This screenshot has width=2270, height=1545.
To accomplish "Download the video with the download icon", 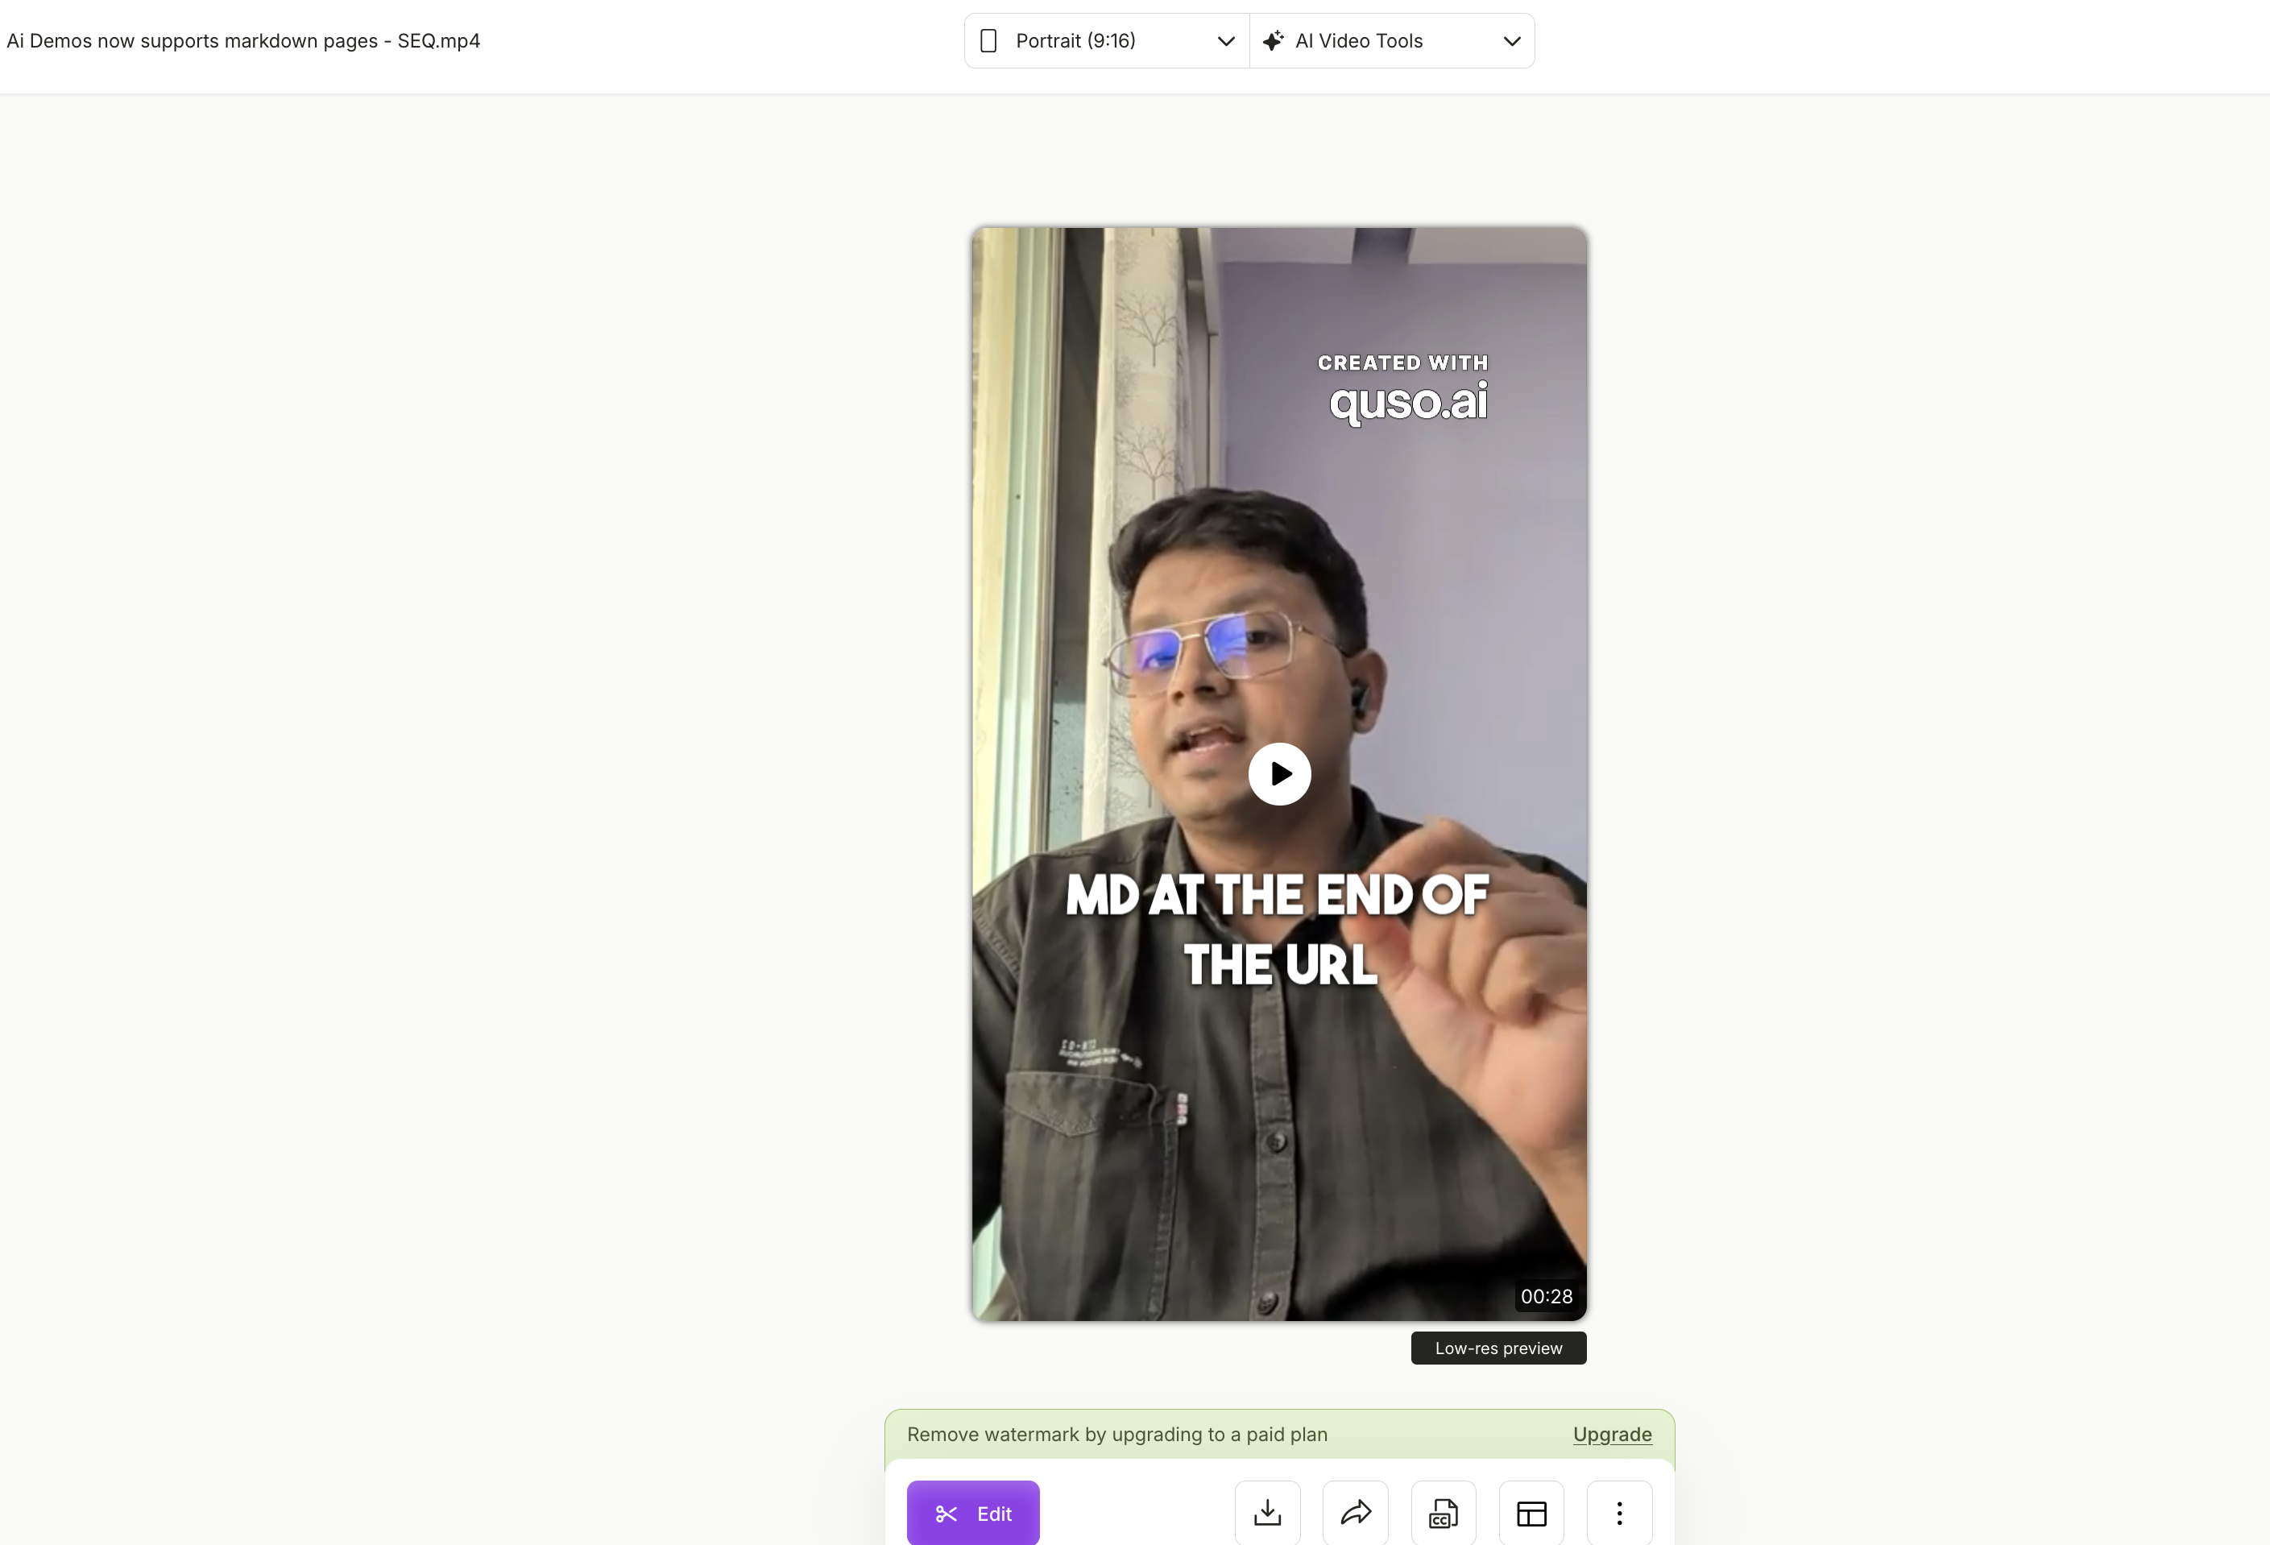I will tap(1267, 1513).
